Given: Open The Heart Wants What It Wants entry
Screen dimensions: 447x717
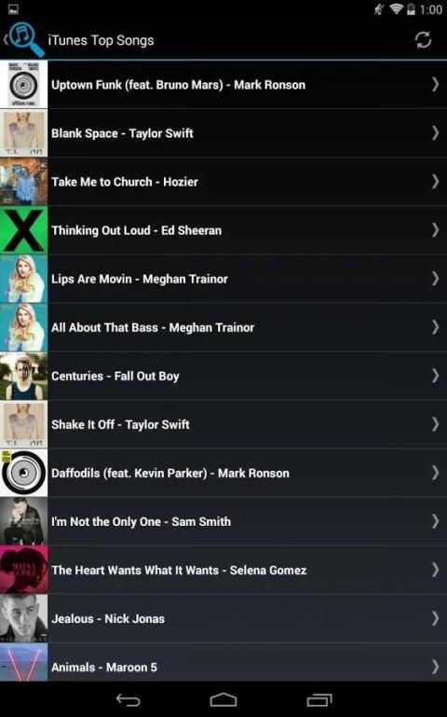Looking at the screenshot, I should pyautogui.click(x=223, y=570).
